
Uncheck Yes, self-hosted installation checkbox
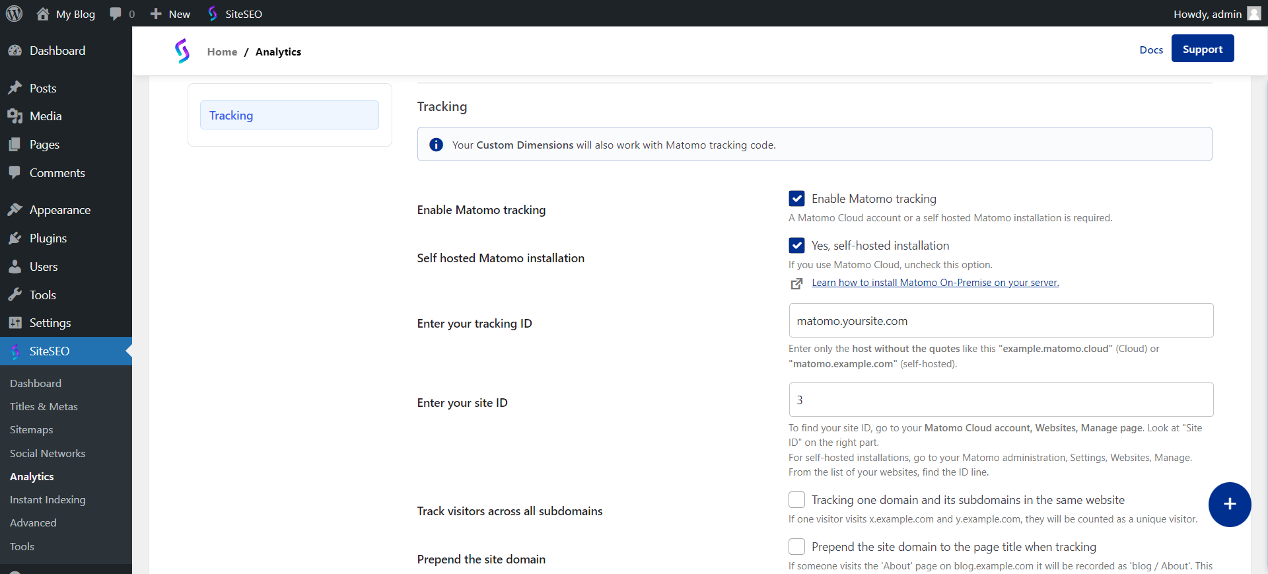(x=796, y=246)
